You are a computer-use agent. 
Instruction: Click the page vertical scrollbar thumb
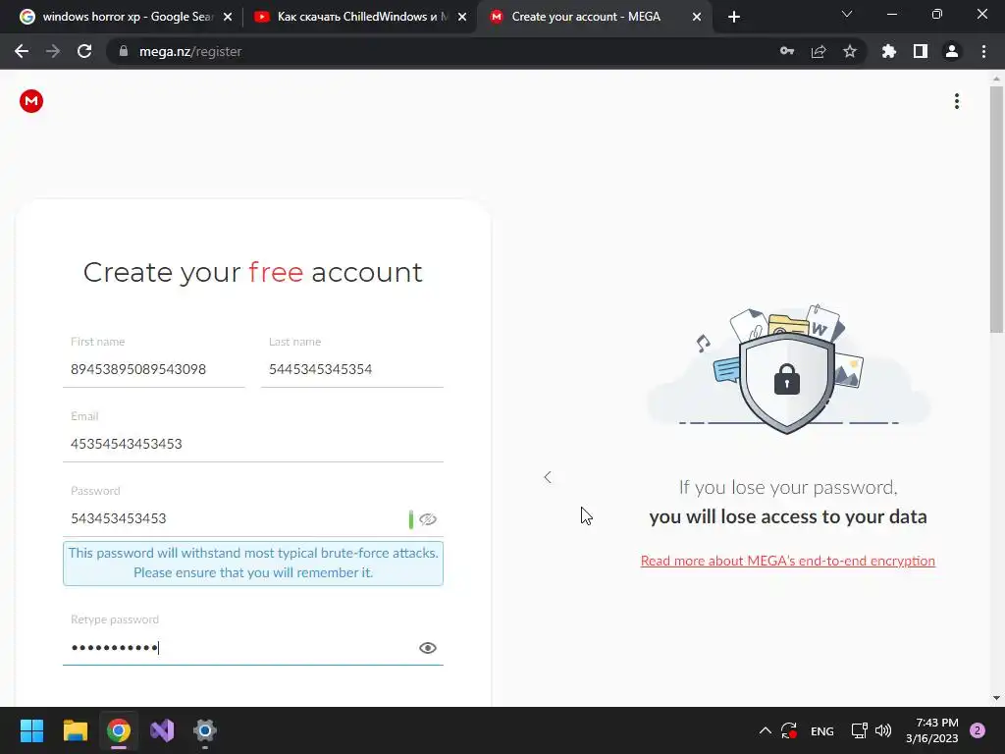click(996, 209)
